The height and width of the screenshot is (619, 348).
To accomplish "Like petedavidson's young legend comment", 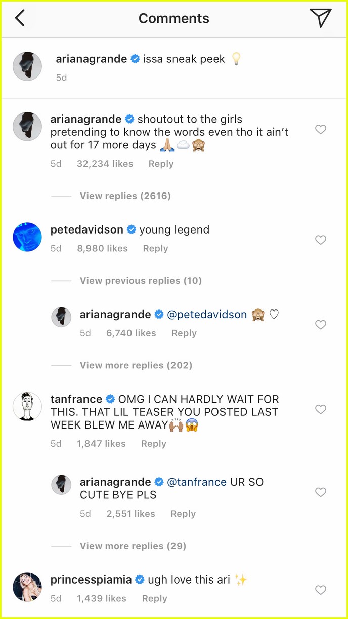I will click(x=321, y=240).
